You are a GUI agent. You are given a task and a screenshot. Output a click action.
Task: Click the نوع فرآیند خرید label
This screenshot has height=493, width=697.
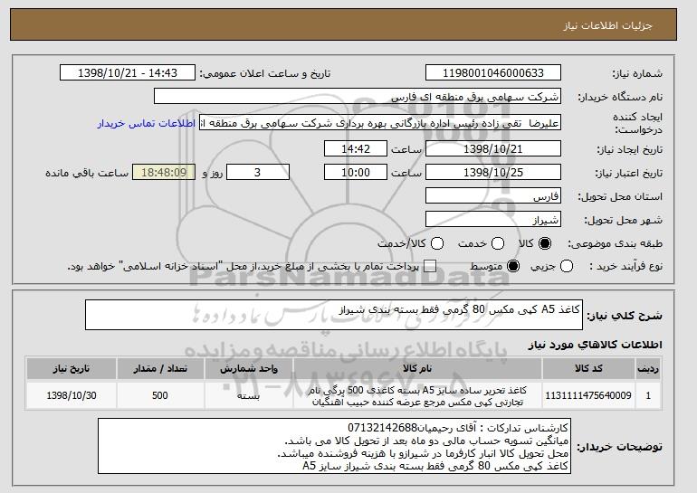(x=625, y=267)
